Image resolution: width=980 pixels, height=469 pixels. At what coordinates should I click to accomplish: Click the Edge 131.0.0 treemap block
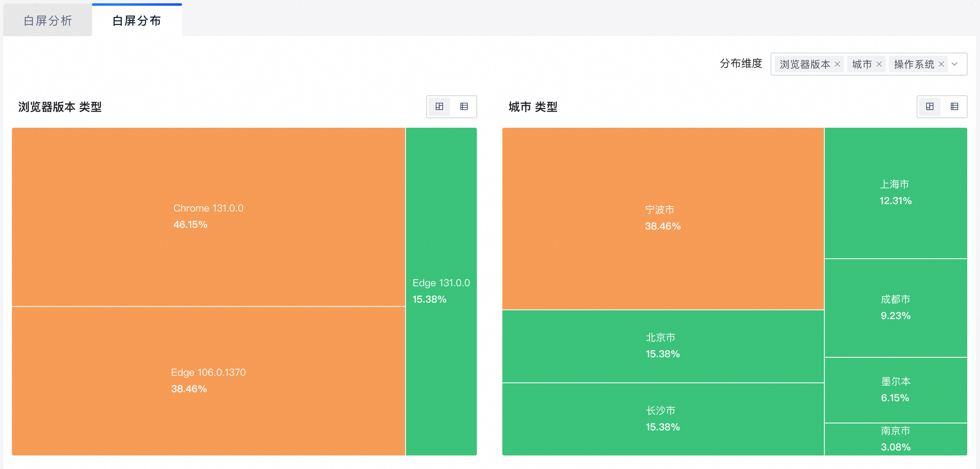point(441,291)
